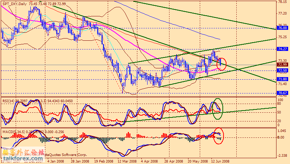Viewport: 290px width, 164px height.
Task: Click the MACD scale value -2.338
Action: tap(282, 156)
